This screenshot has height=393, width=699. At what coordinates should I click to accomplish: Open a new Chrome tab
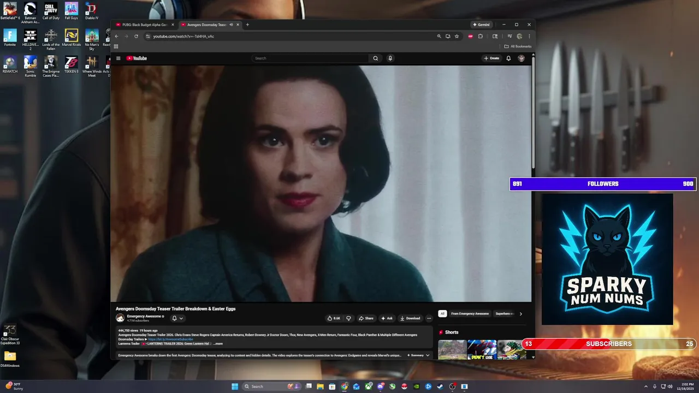click(247, 25)
